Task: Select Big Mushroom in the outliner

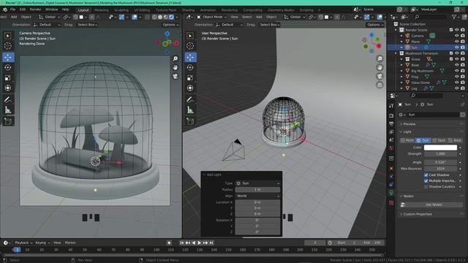Action: (422, 71)
